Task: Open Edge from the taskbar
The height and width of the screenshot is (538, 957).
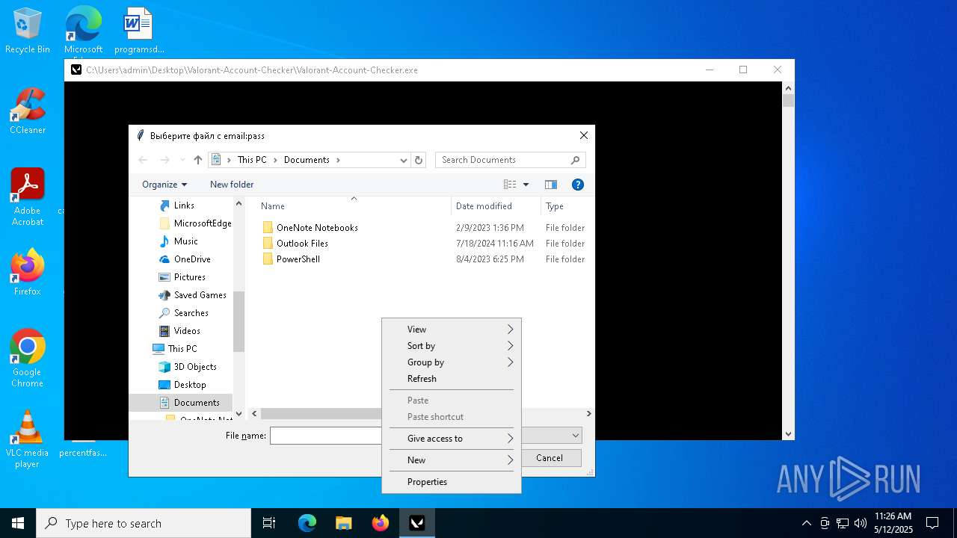Action: tap(307, 523)
